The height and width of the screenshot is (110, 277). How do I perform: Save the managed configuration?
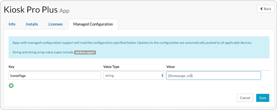click(263, 98)
